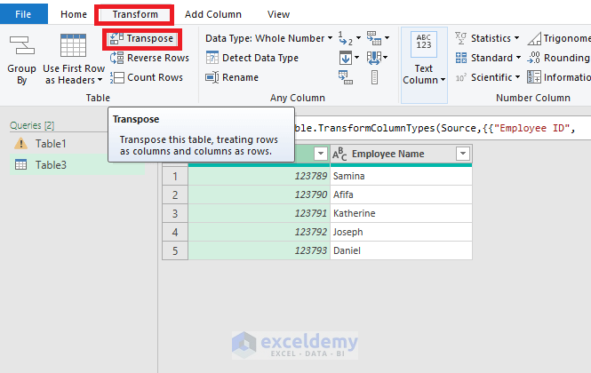Click the Convert to List icon
This screenshot has width=591, height=373.
pyautogui.click(x=374, y=77)
